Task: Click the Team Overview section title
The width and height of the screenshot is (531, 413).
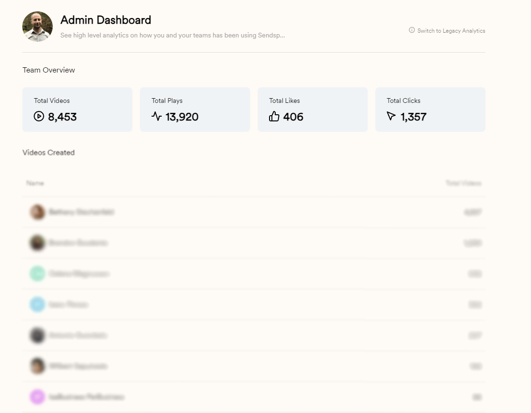Action: click(49, 70)
